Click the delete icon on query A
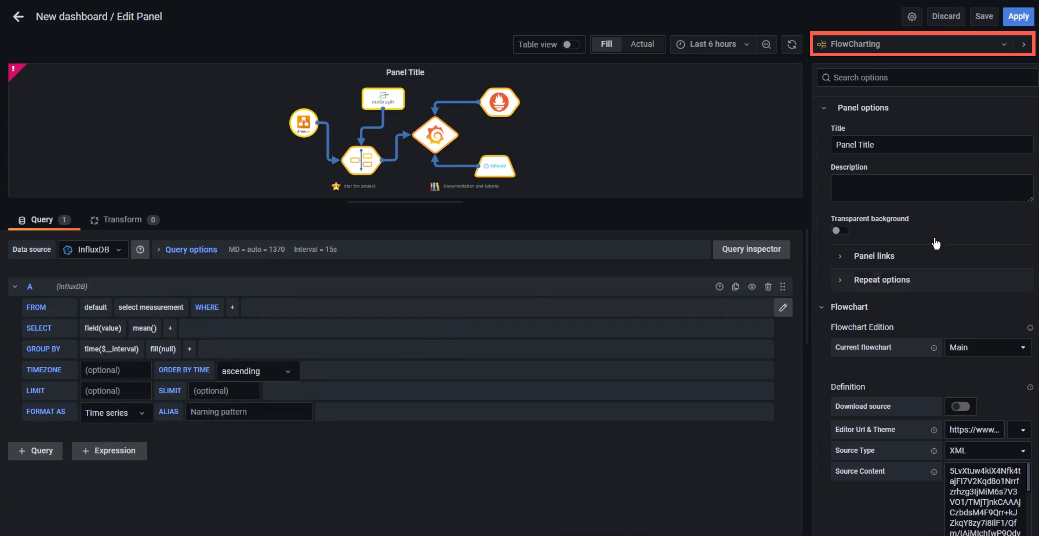This screenshot has width=1039, height=536. [x=767, y=286]
